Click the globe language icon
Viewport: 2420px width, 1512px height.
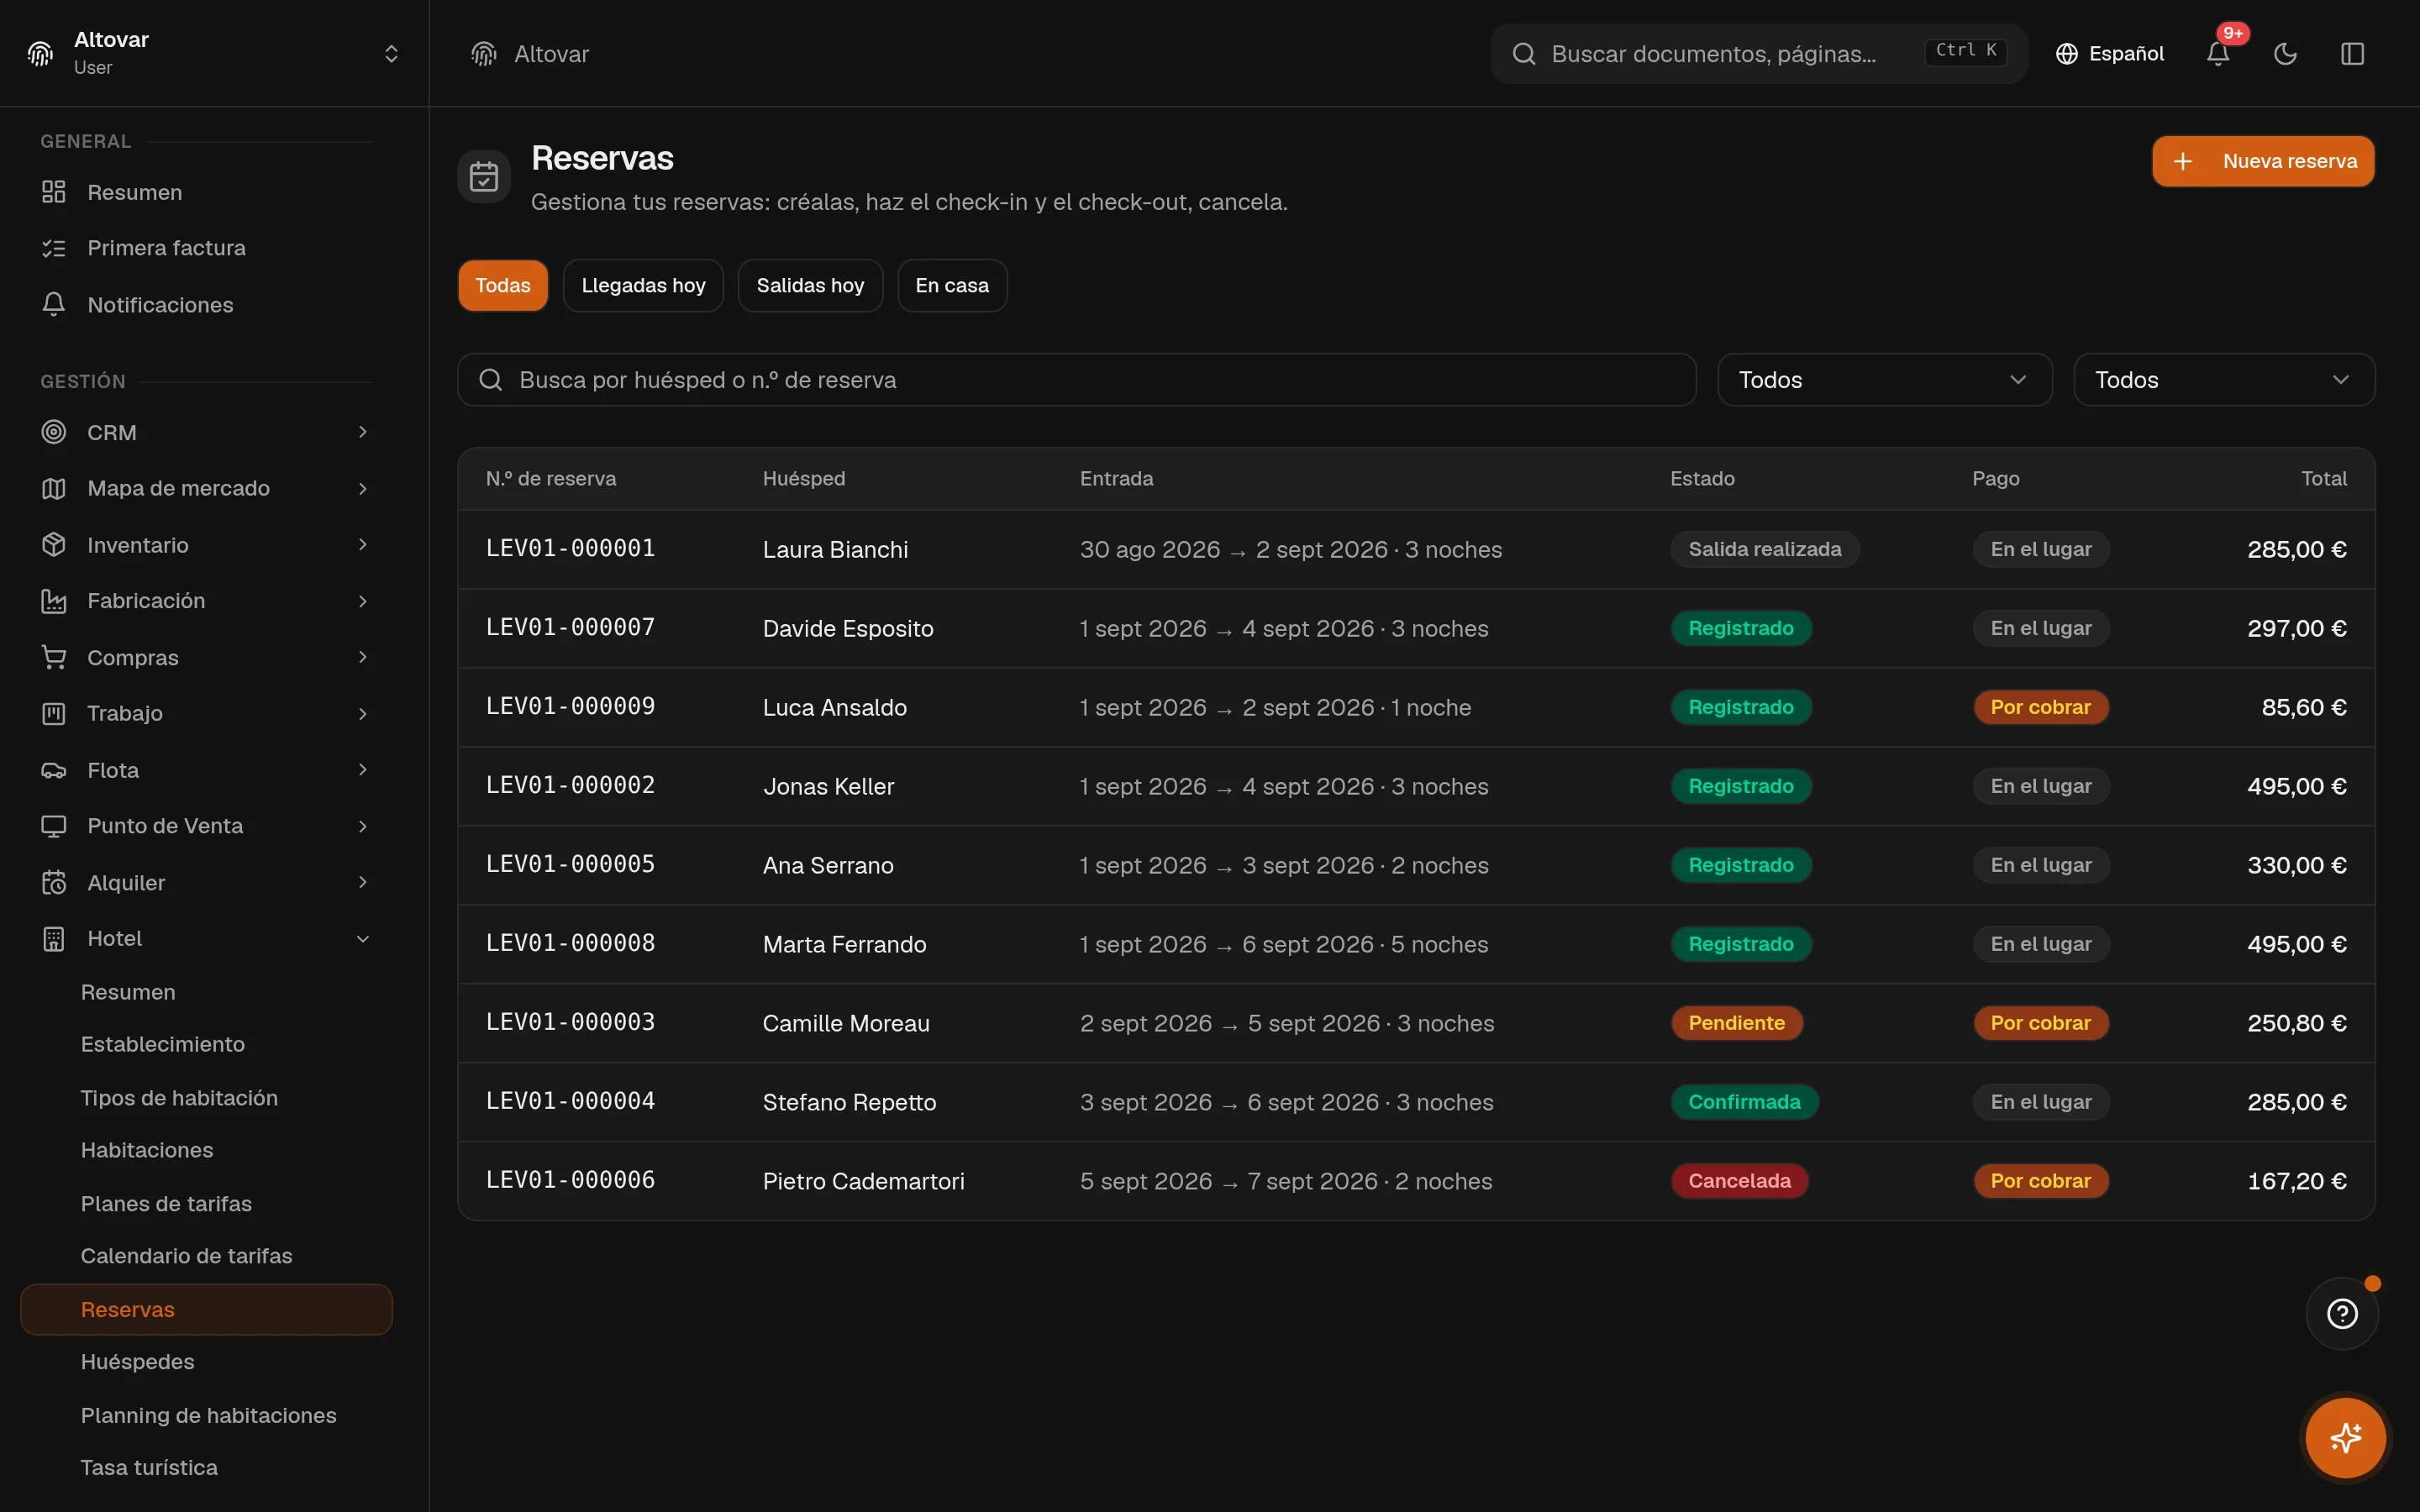[x=2067, y=54]
